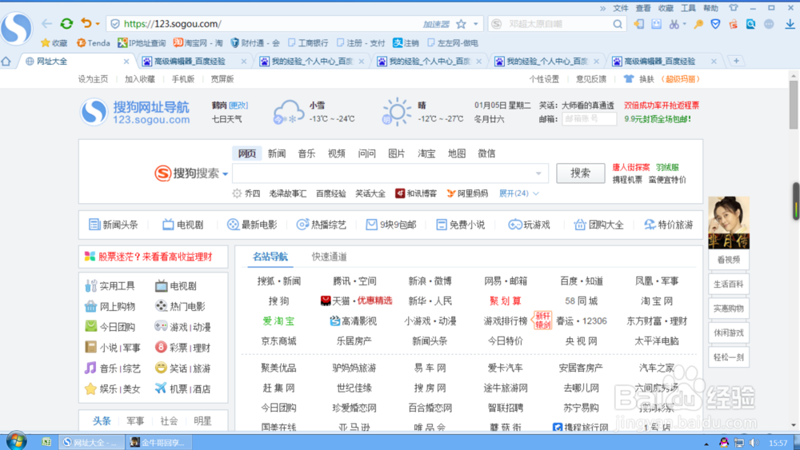Click the browser refresh icon
The width and height of the screenshot is (800, 450).
click(x=66, y=23)
